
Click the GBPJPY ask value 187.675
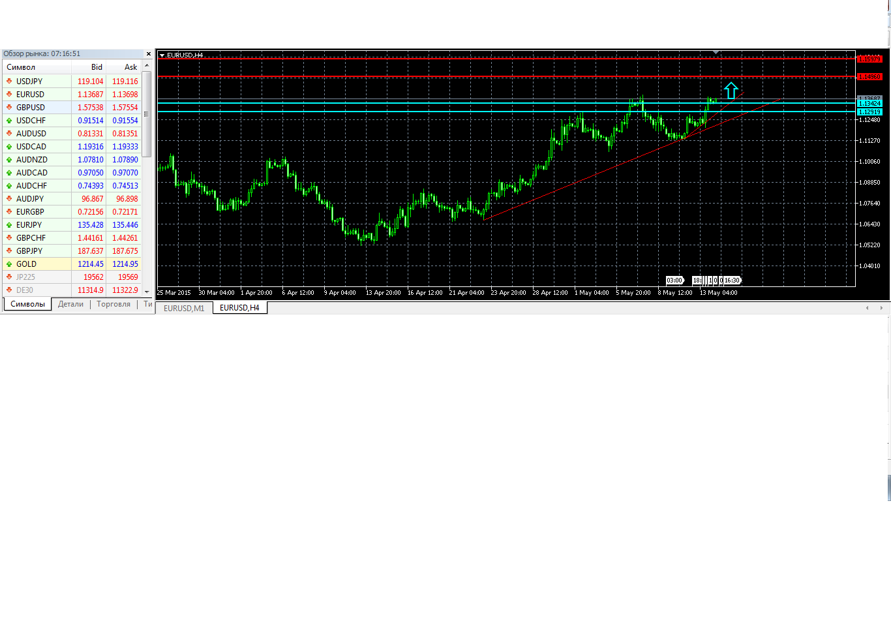click(x=125, y=251)
